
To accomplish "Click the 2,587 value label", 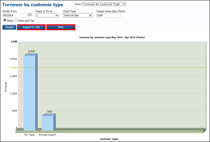I will (32, 51).
